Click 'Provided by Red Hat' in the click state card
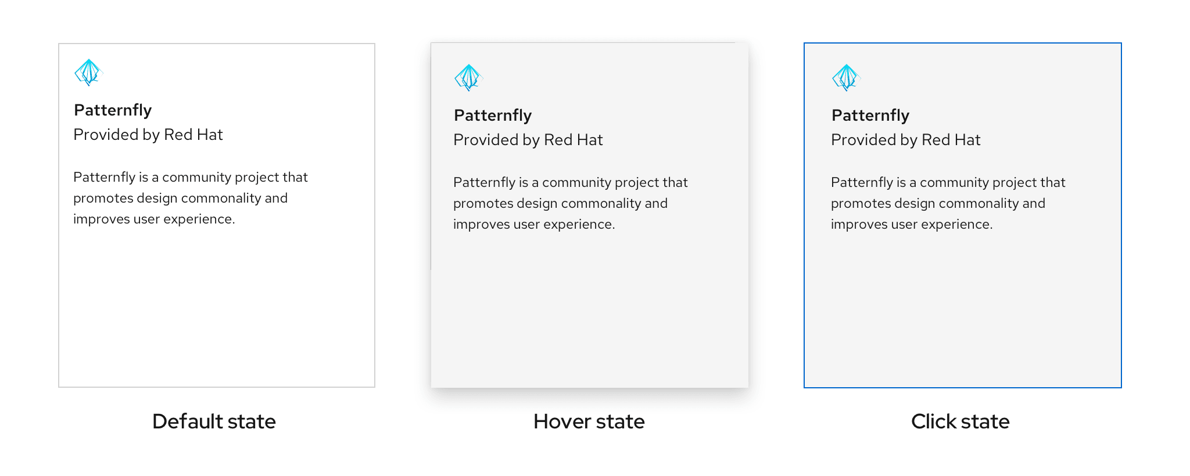 point(906,140)
